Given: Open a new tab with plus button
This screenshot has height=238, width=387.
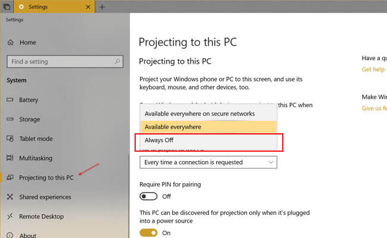Looking at the screenshot, I should tap(102, 7).
